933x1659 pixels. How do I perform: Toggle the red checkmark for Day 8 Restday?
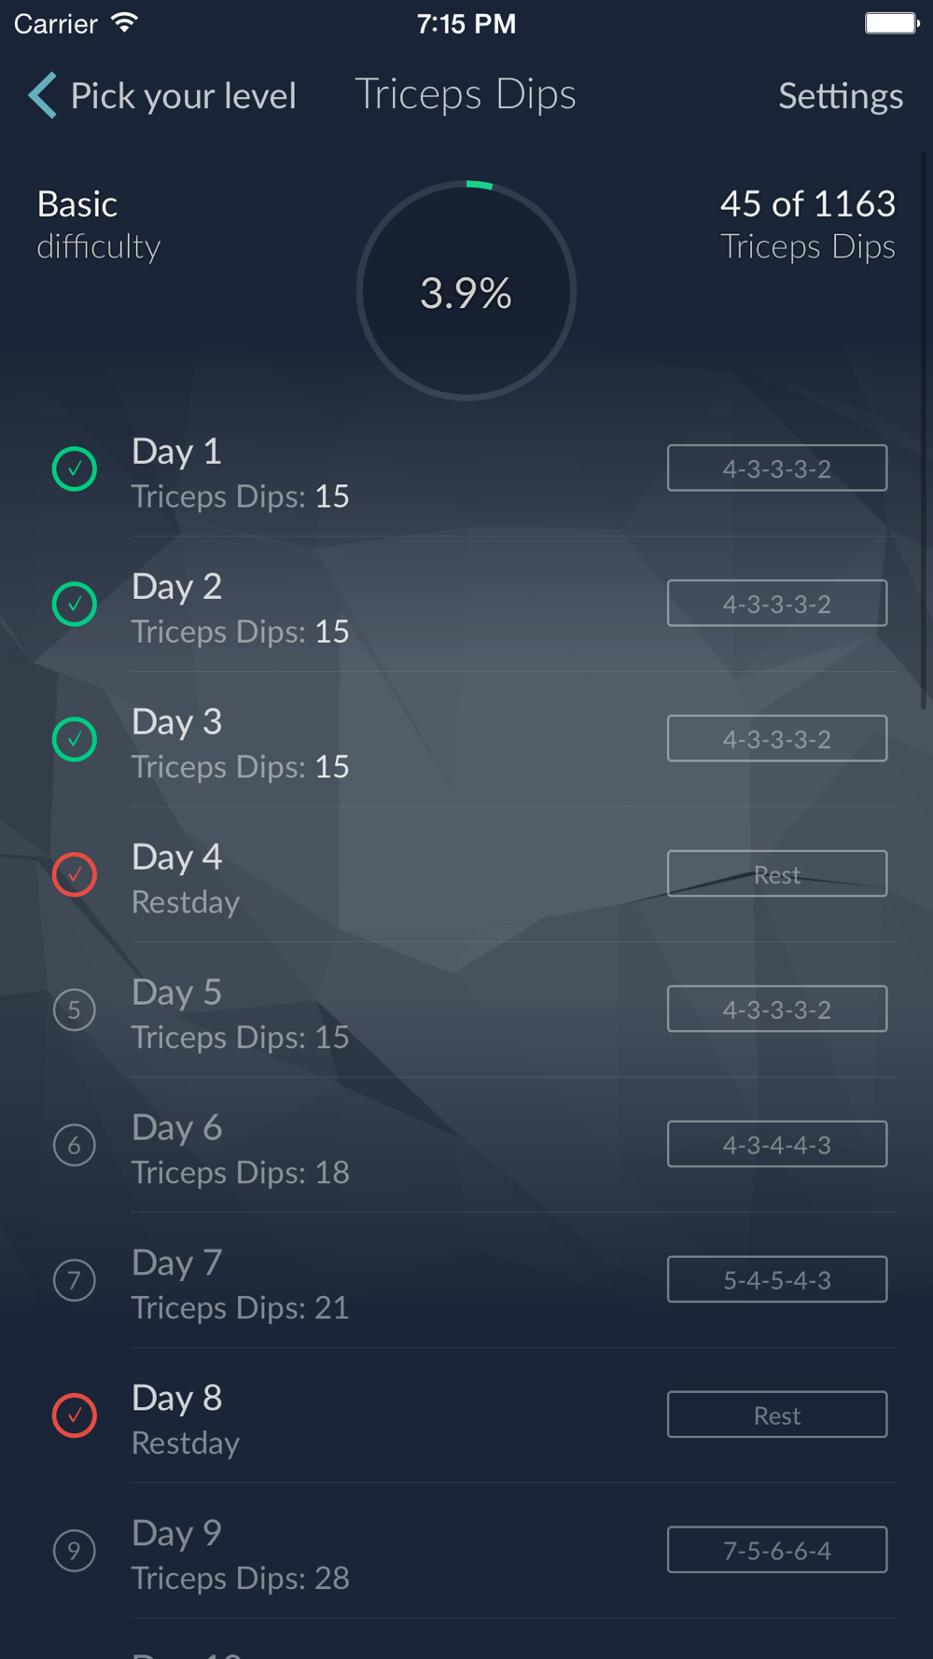point(75,1415)
